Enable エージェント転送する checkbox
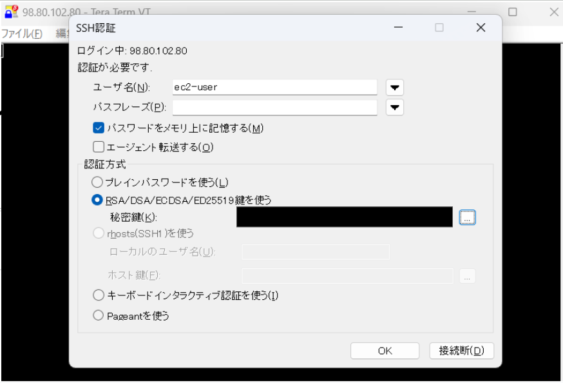The width and height of the screenshot is (563, 383). click(99, 146)
